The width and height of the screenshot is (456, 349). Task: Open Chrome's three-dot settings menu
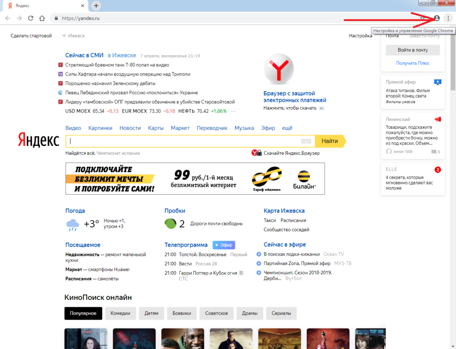click(x=448, y=18)
